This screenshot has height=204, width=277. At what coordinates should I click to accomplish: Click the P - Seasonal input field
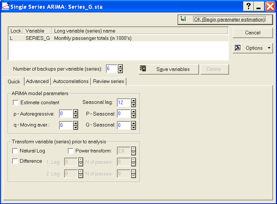[x=124, y=114]
